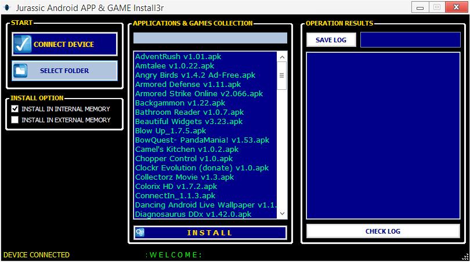This screenshot has width=470, height=262.
Task: Click inside the operation results log area
Action: click(x=382, y=136)
